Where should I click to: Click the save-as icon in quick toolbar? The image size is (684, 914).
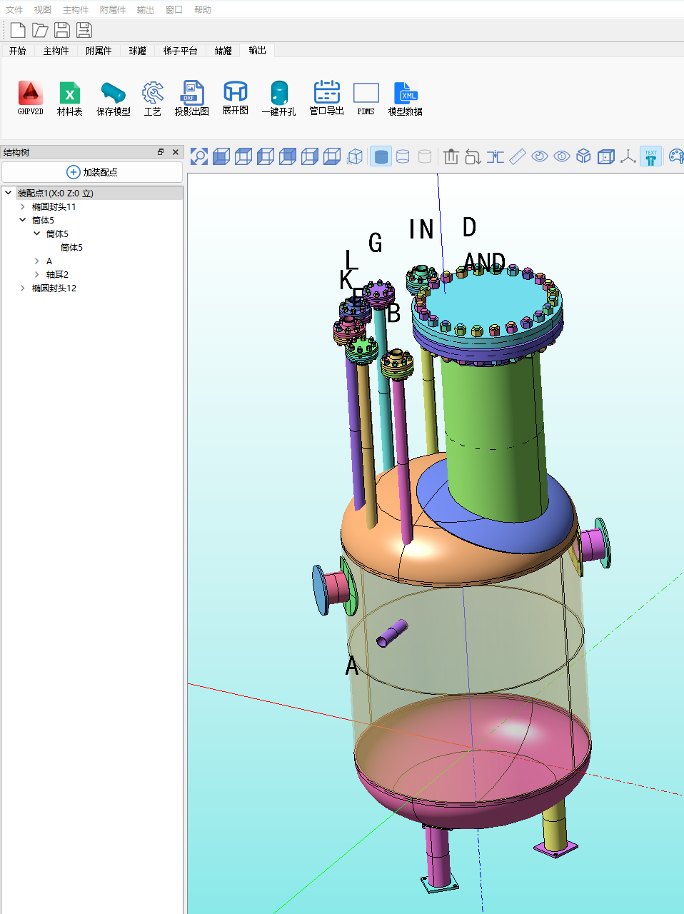[84, 30]
